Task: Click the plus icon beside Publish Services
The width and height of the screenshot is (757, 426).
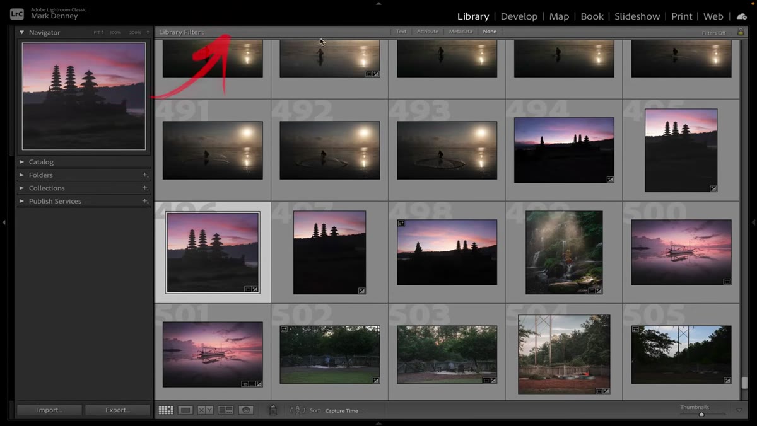Action: coord(144,201)
